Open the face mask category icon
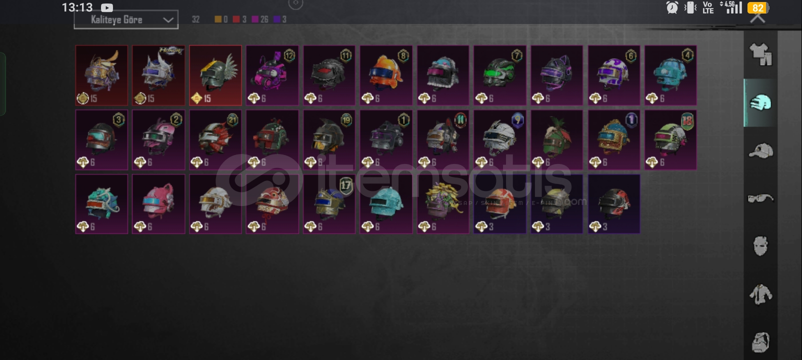 [x=760, y=246]
